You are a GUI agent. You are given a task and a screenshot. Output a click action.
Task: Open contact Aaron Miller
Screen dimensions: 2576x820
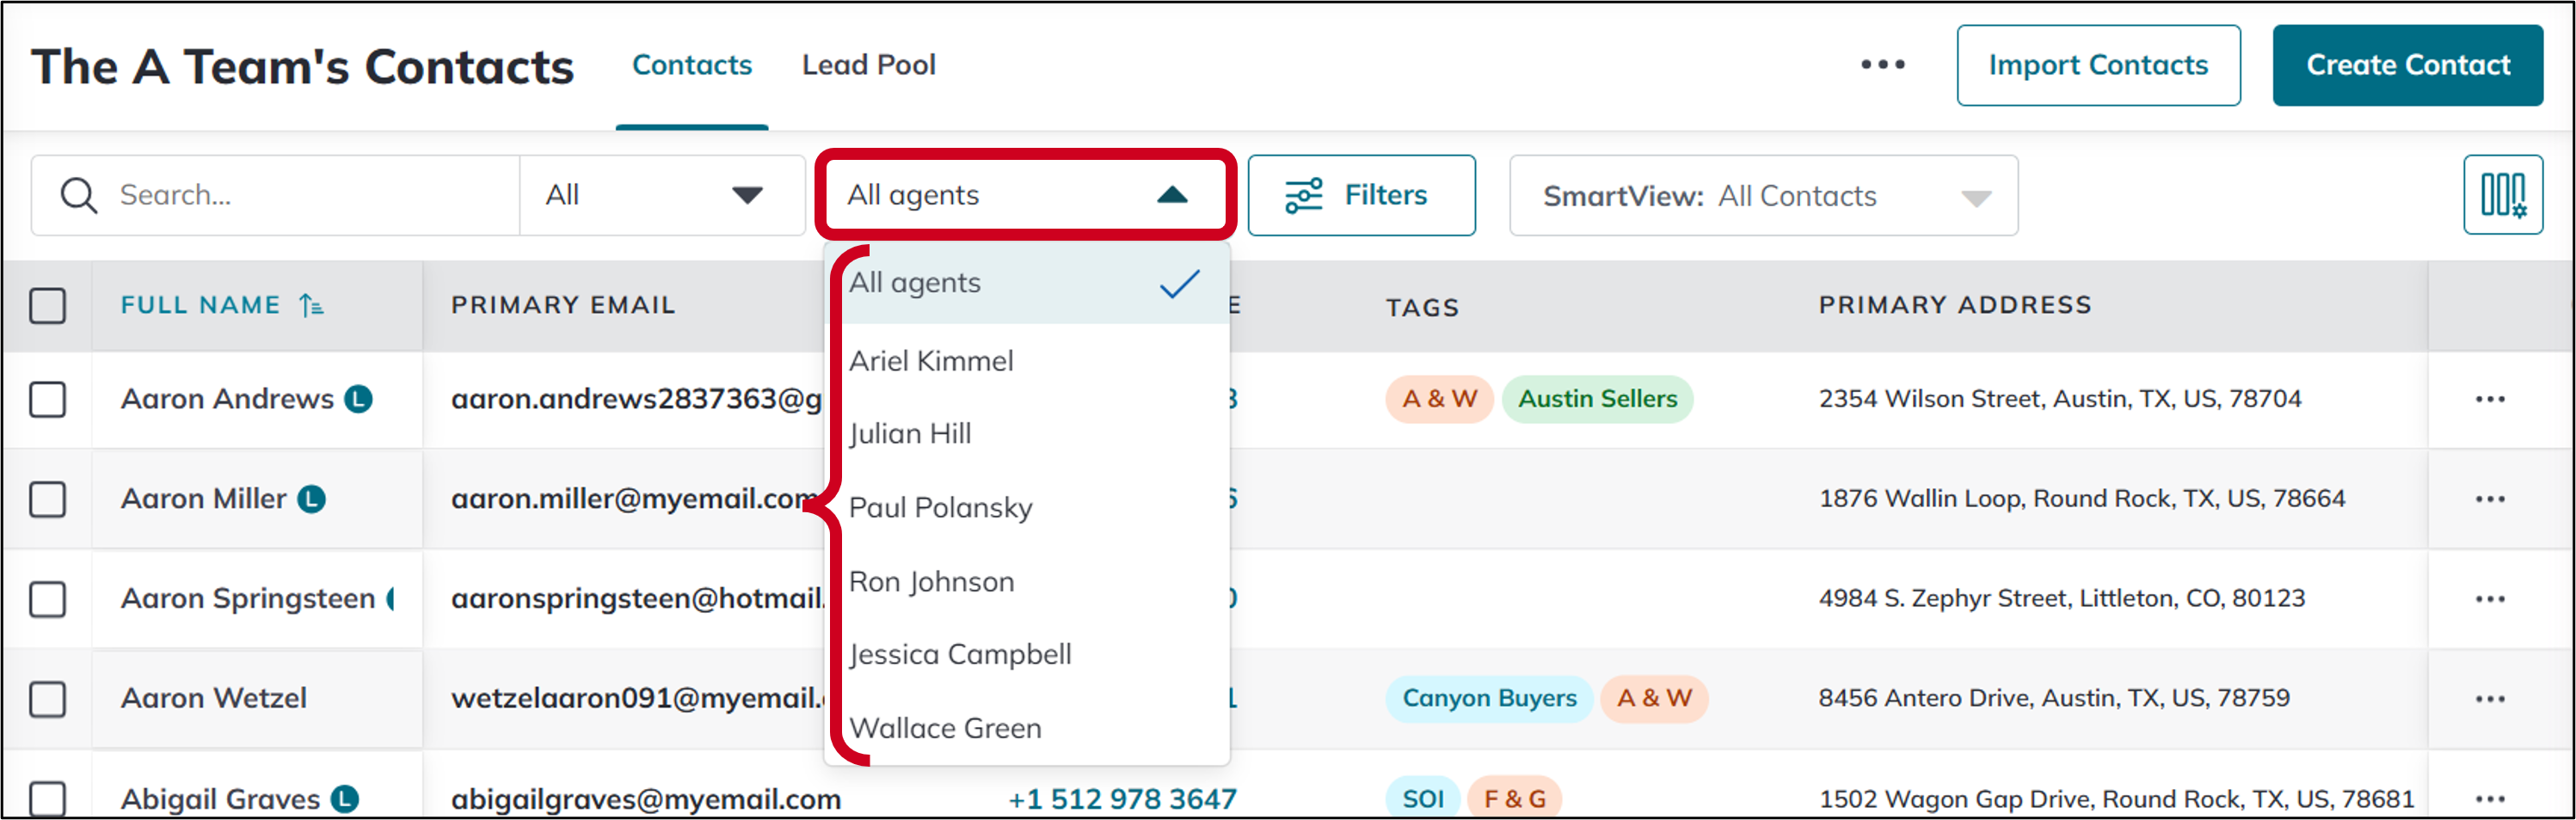click(x=204, y=499)
